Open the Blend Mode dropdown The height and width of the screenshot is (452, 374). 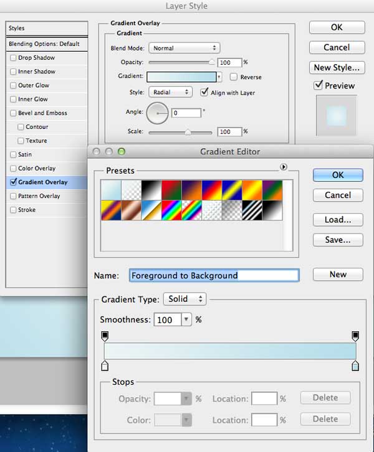tap(185, 48)
